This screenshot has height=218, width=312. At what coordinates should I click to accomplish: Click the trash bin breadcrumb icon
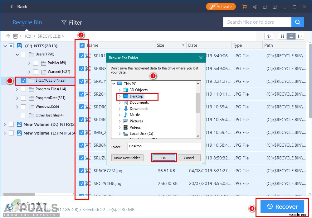(x=15, y=36)
